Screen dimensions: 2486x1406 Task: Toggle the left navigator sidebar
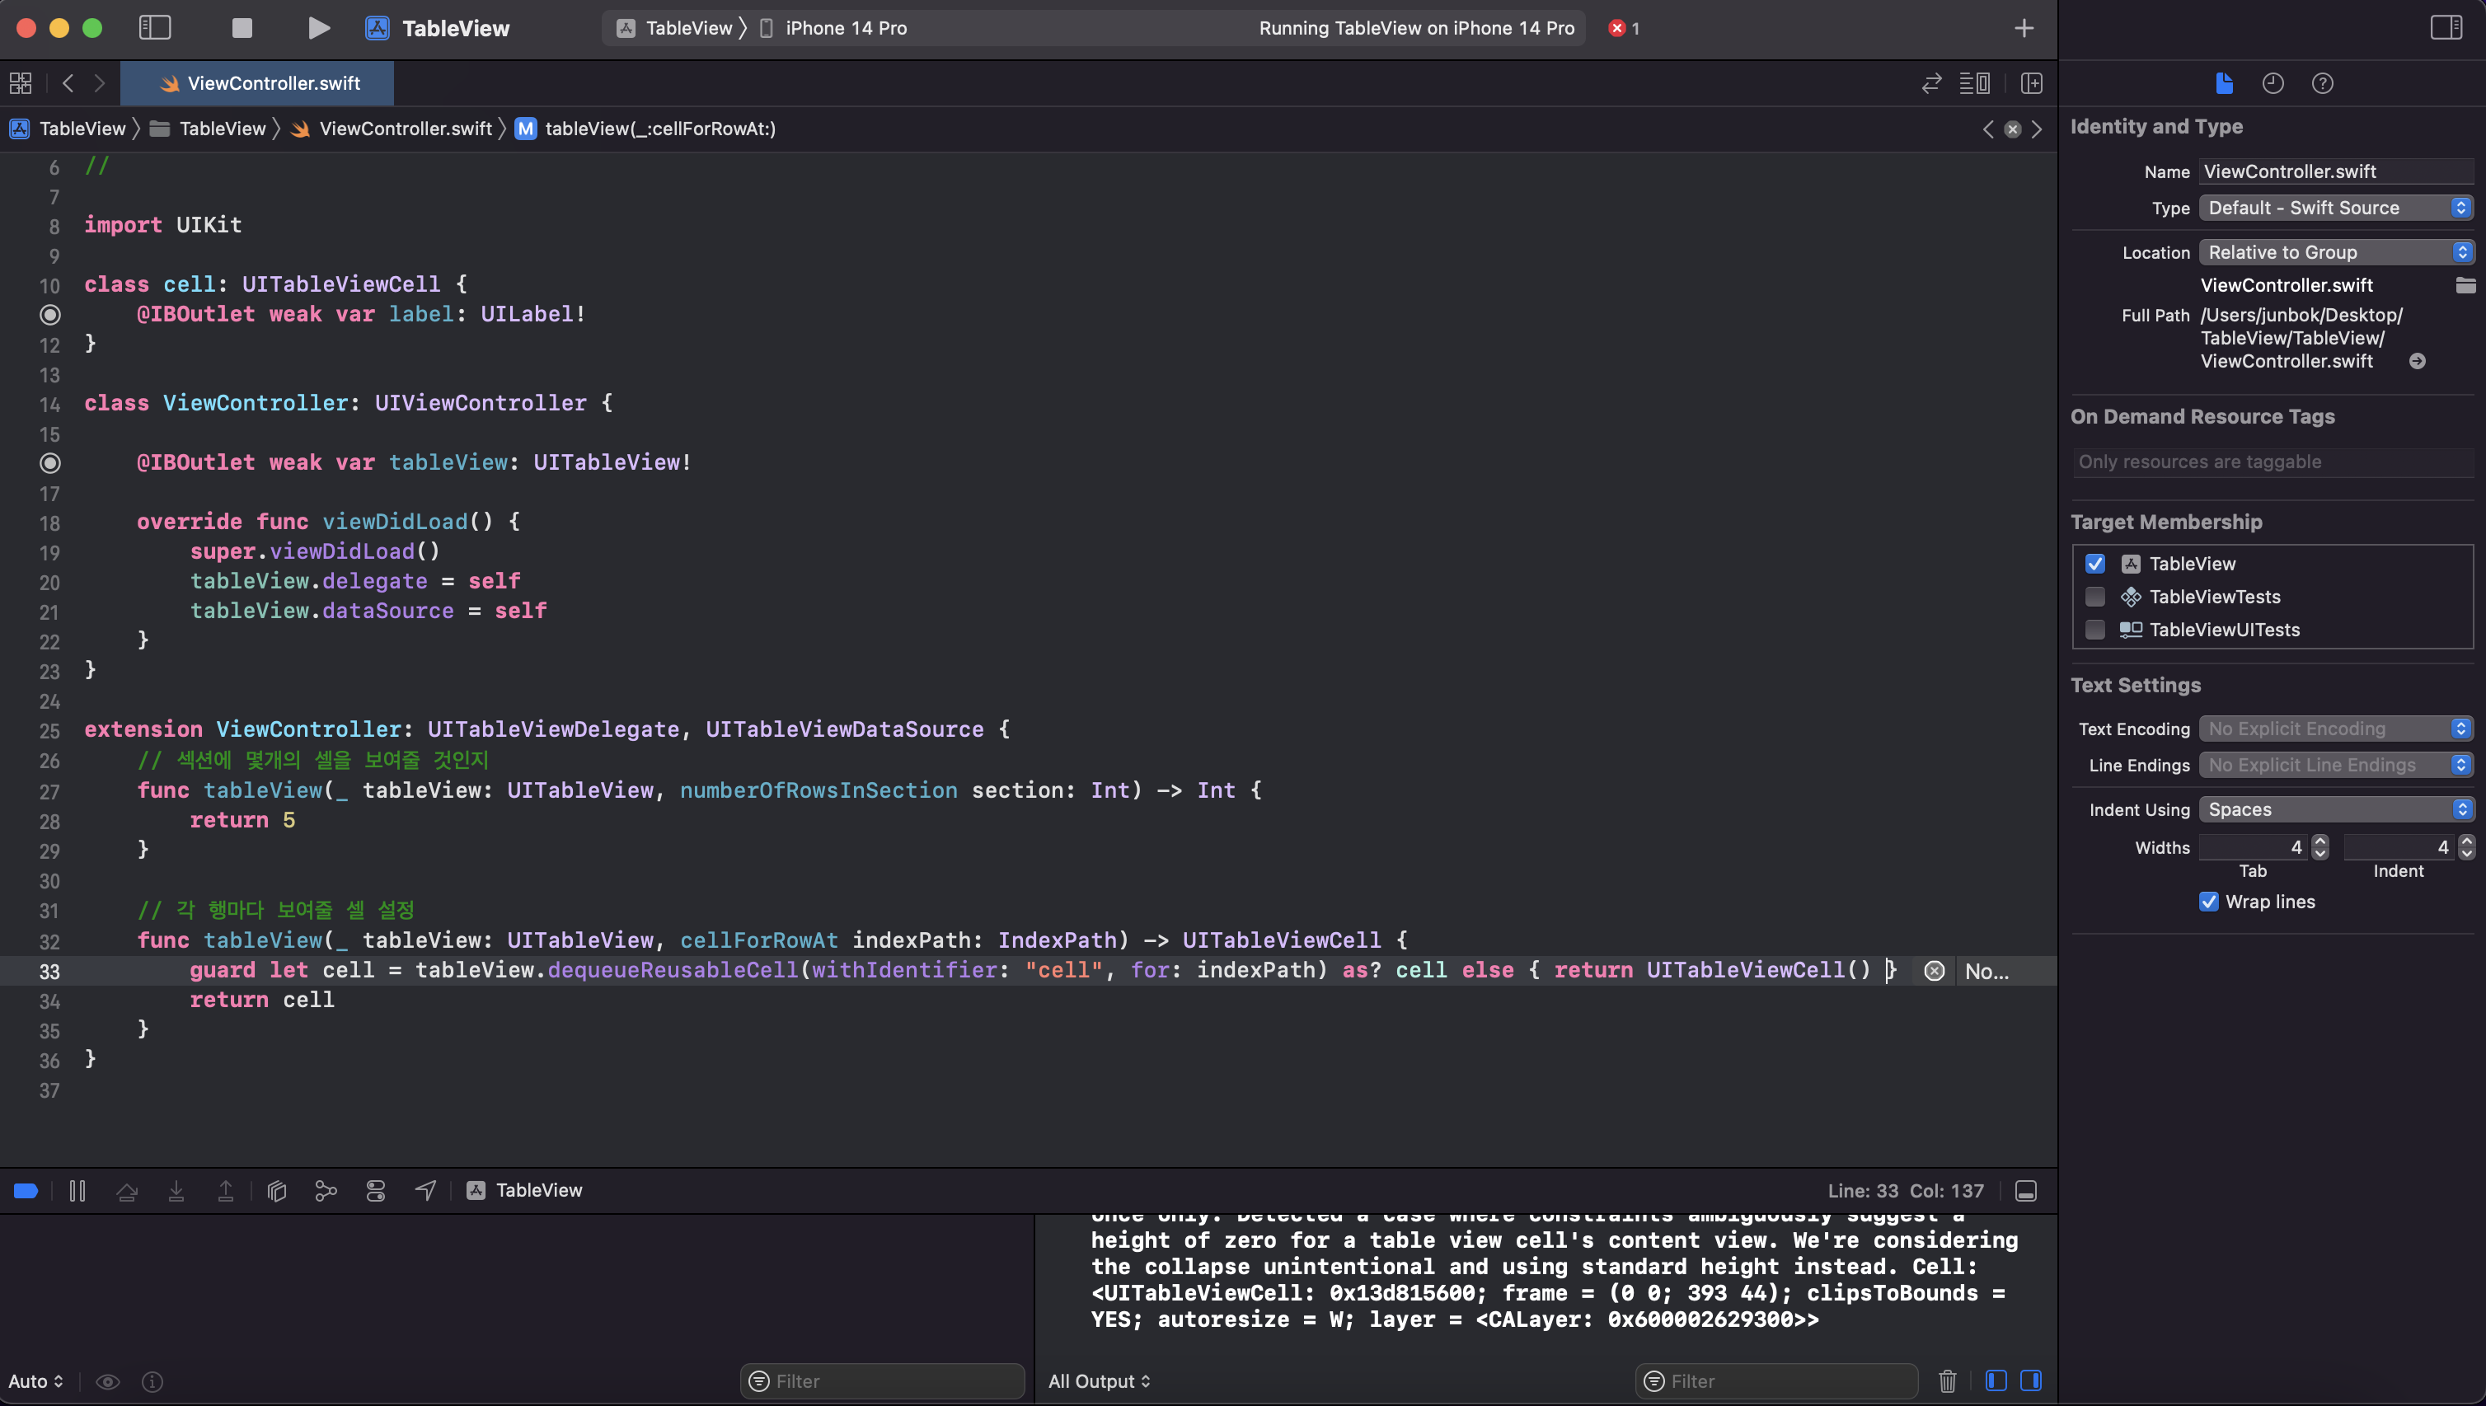point(154,28)
